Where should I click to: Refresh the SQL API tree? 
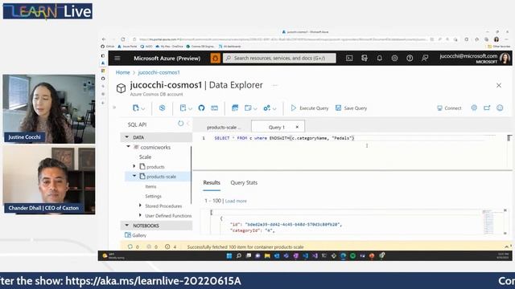click(x=180, y=124)
